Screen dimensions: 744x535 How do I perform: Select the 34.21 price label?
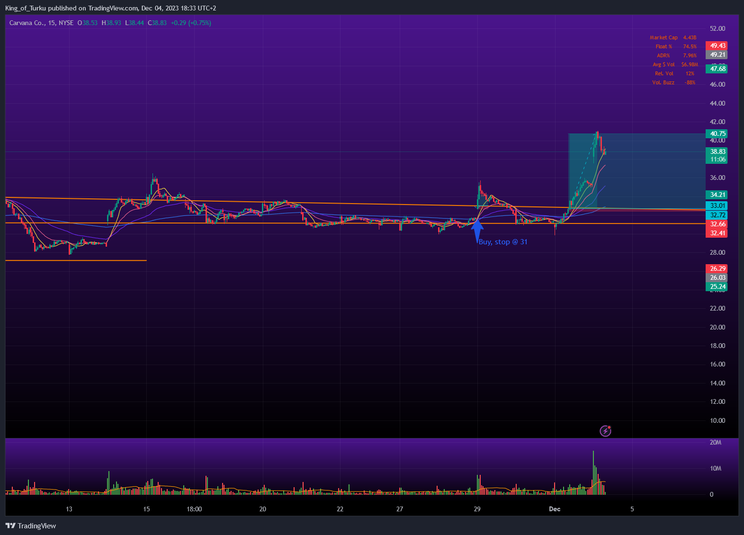coord(717,195)
